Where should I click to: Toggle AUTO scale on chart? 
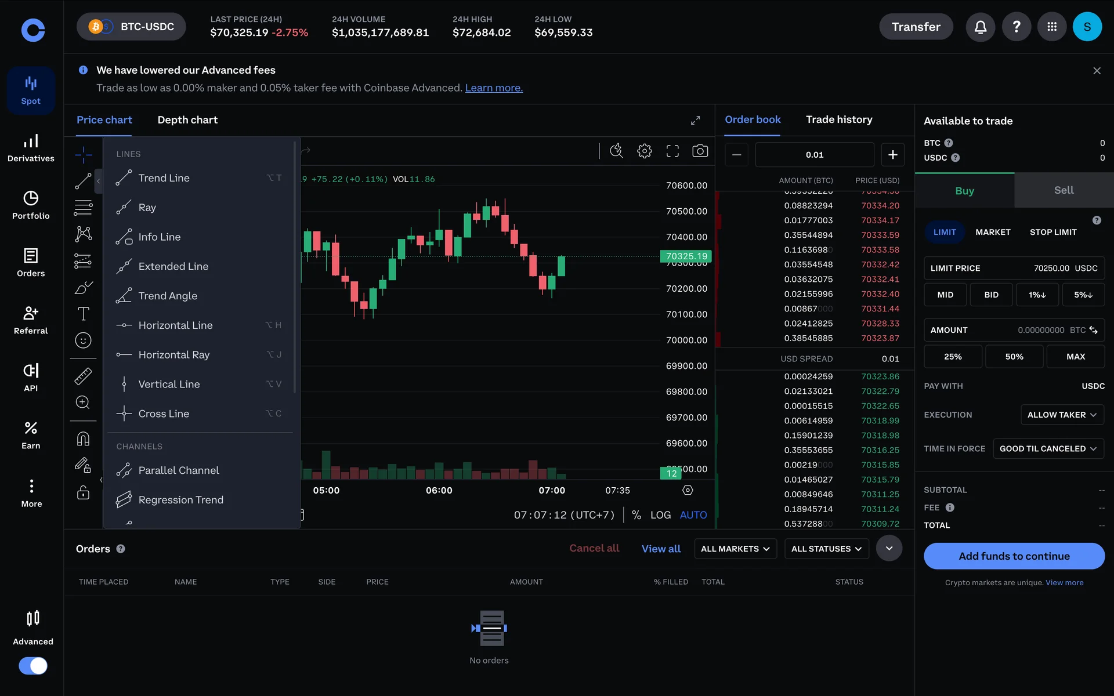click(693, 515)
